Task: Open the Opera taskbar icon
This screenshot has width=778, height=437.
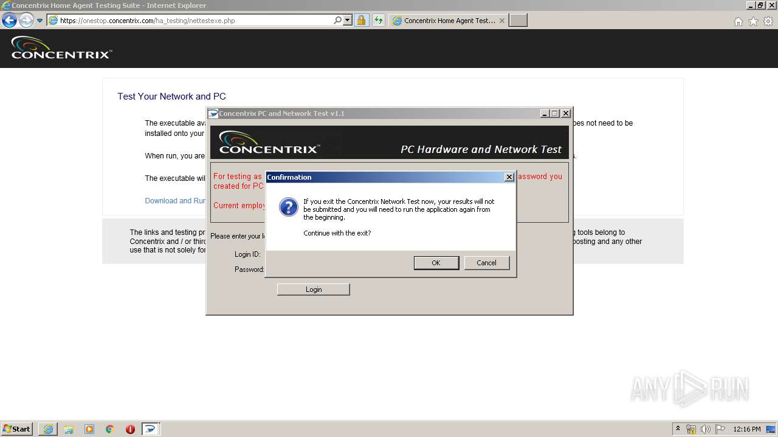Action: 130,429
